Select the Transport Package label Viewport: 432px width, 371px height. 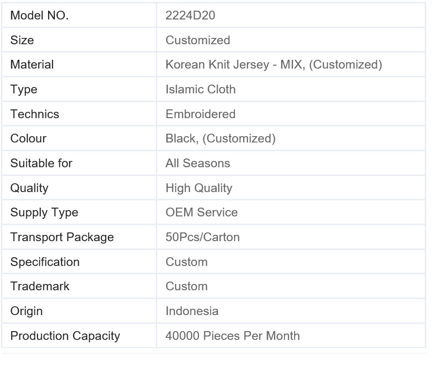click(62, 237)
